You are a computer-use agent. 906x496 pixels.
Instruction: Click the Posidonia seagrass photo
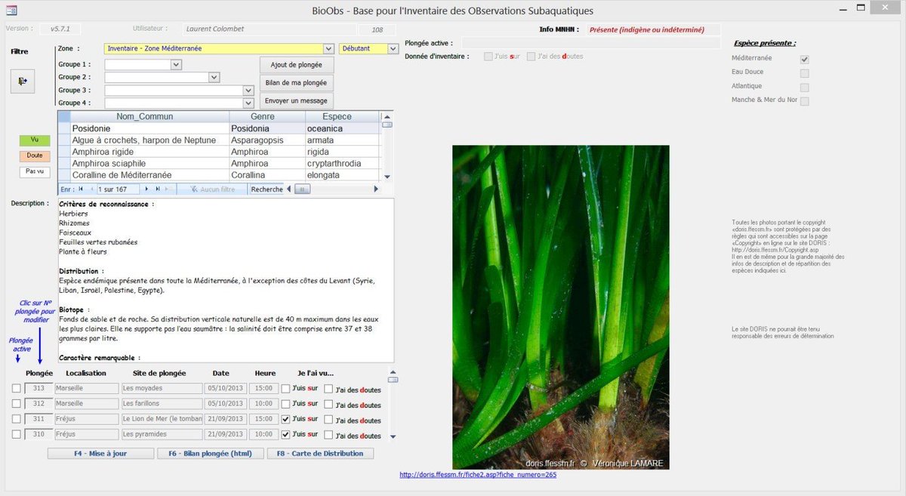click(x=560, y=307)
